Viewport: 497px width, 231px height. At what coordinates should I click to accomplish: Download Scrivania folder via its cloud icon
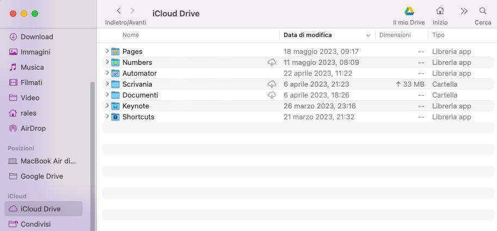(272, 84)
